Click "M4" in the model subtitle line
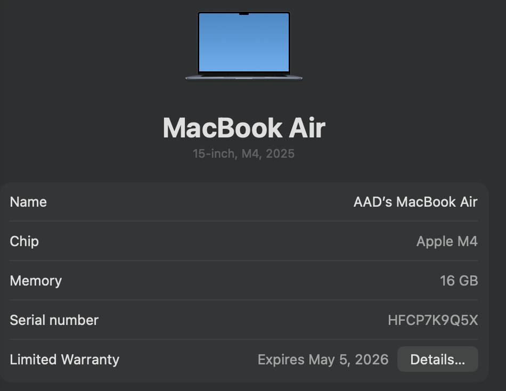 250,154
